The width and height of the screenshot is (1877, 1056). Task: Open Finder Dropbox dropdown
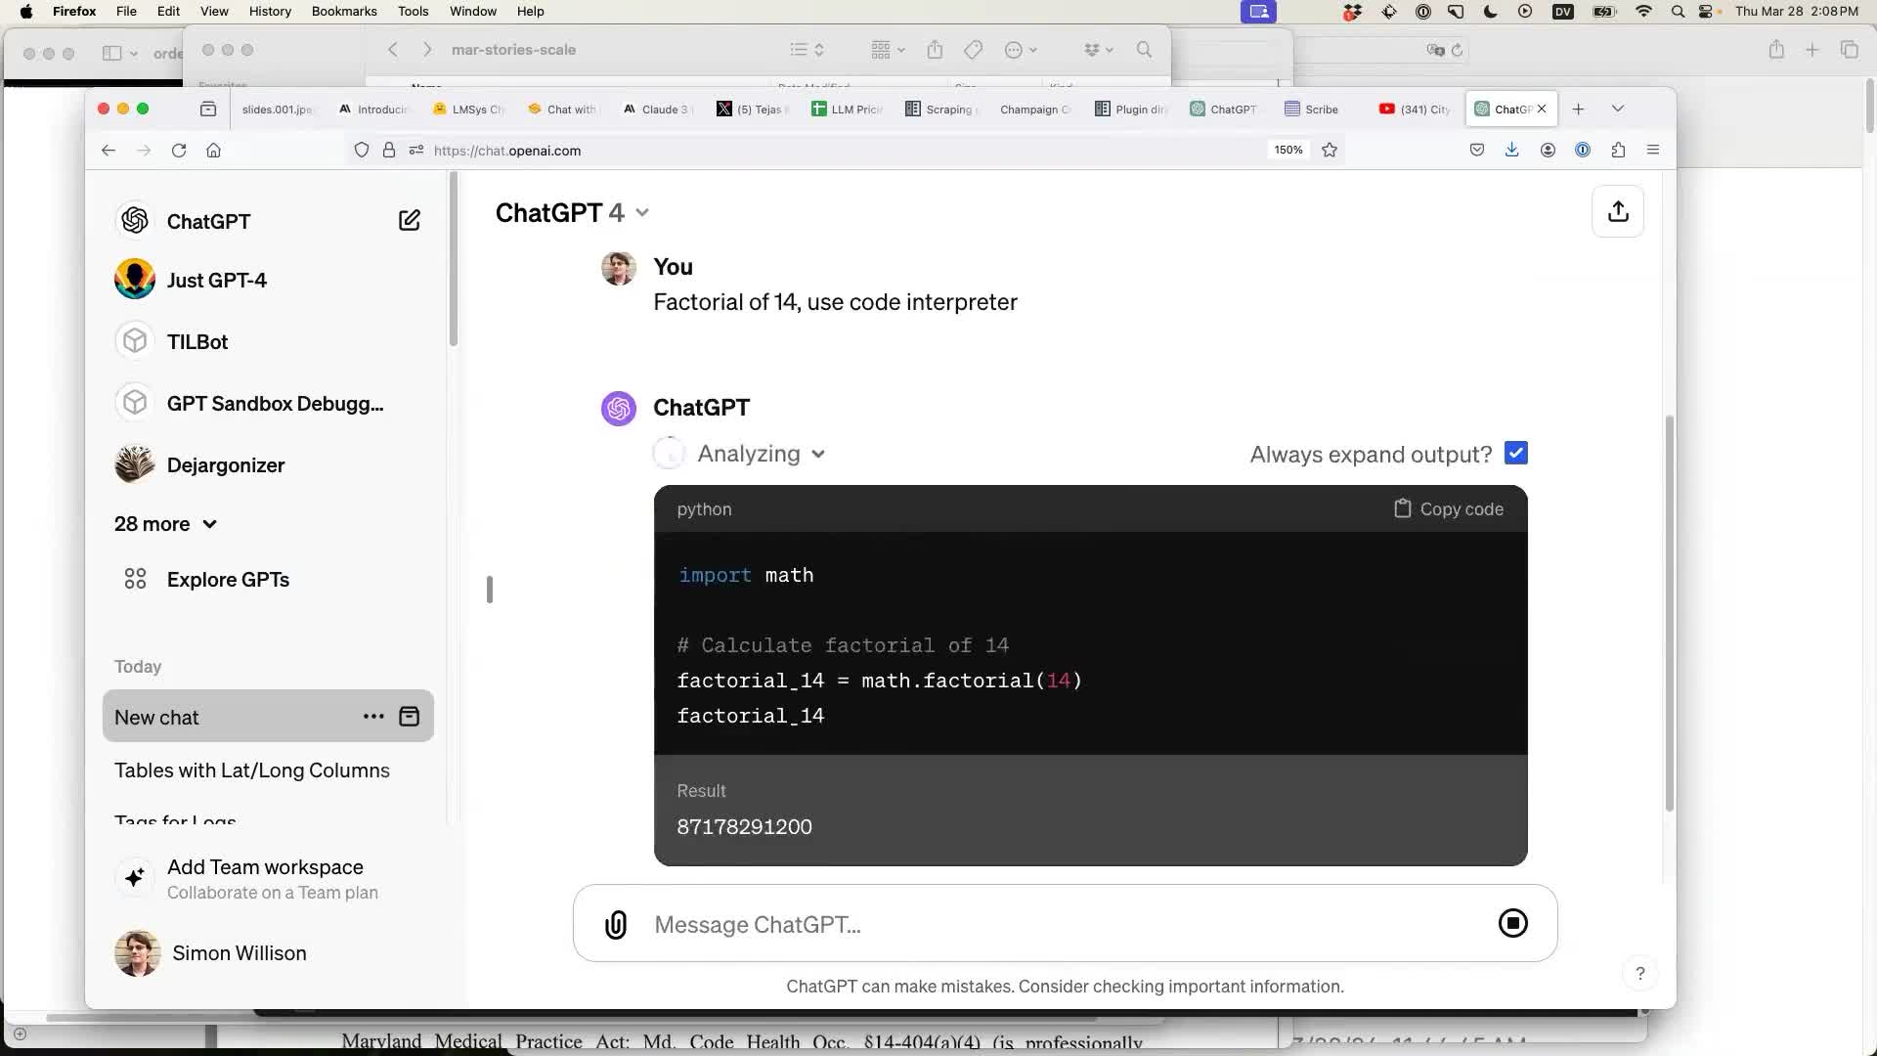pyautogui.click(x=1099, y=49)
